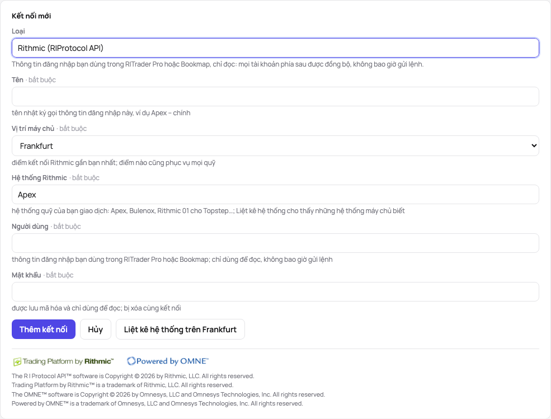Click the blue OMNE swirl icon

tap(131, 361)
